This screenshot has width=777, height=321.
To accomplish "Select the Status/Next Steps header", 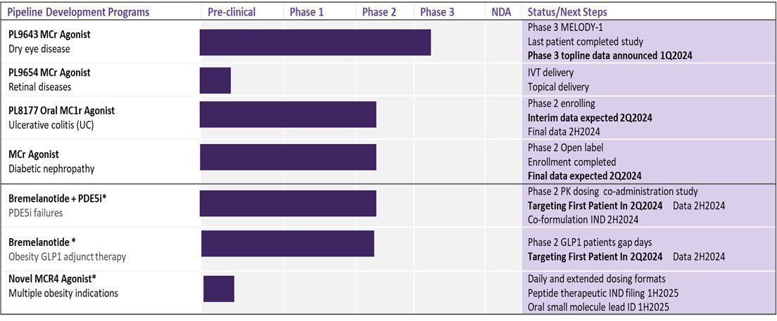I will click(x=567, y=12).
